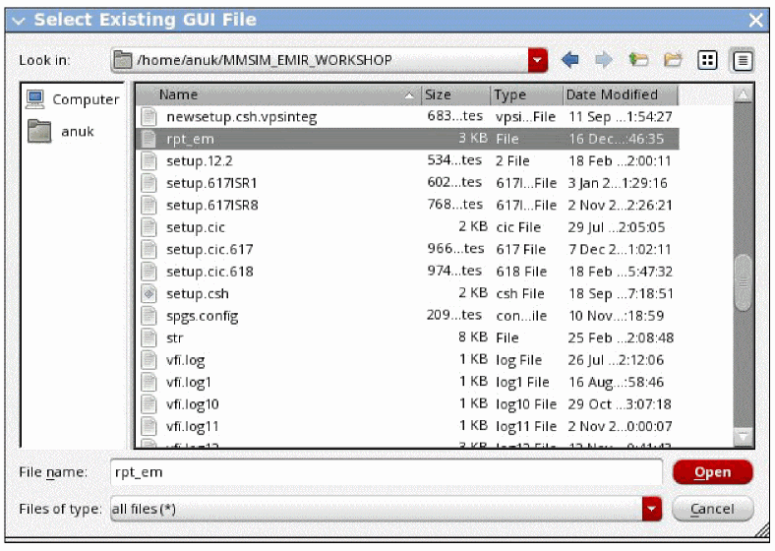This screenshot has height=551, width=775.
Task: Click the Forward navigation arrow
Action: 603,61
